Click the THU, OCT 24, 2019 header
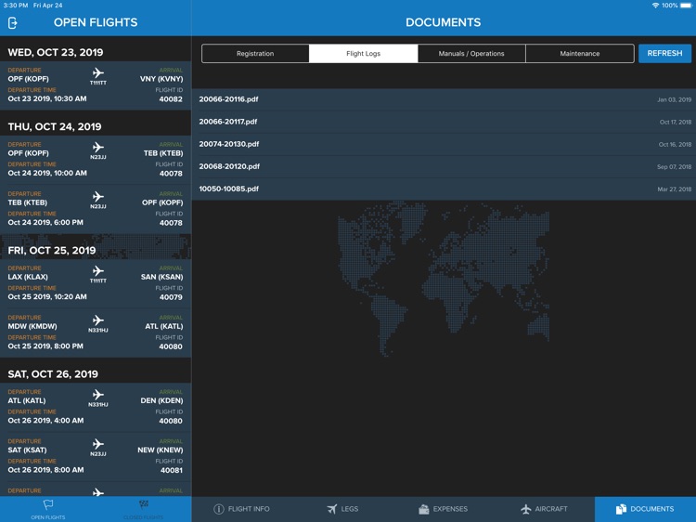 pos(55,126)
